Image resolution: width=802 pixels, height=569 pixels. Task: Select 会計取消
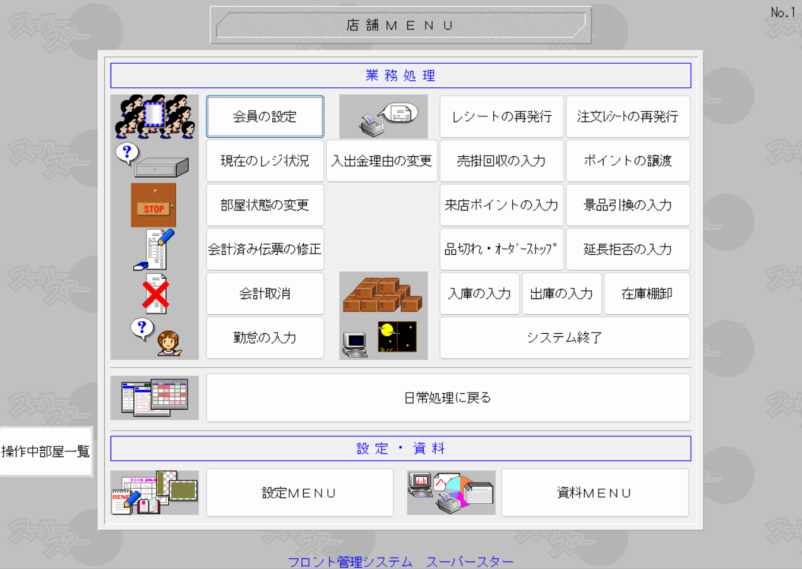[265, 293]
